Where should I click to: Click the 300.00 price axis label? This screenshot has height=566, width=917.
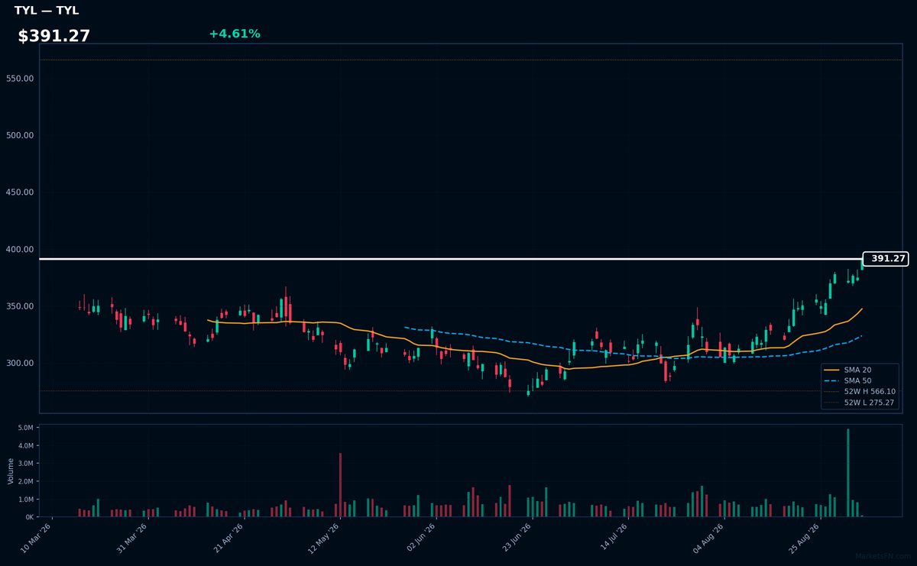[x=21, y=363]
